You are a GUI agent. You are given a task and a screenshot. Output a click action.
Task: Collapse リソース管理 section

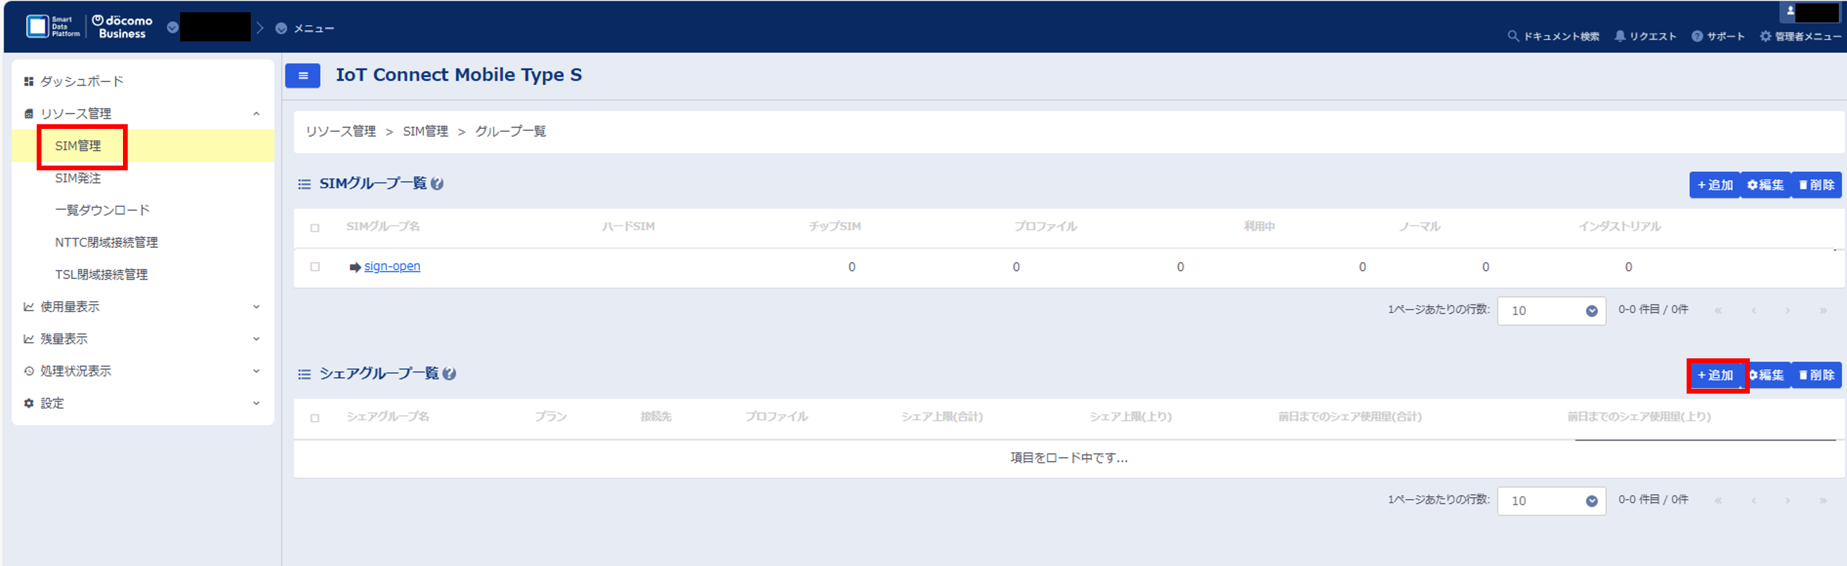coord(256,114)
